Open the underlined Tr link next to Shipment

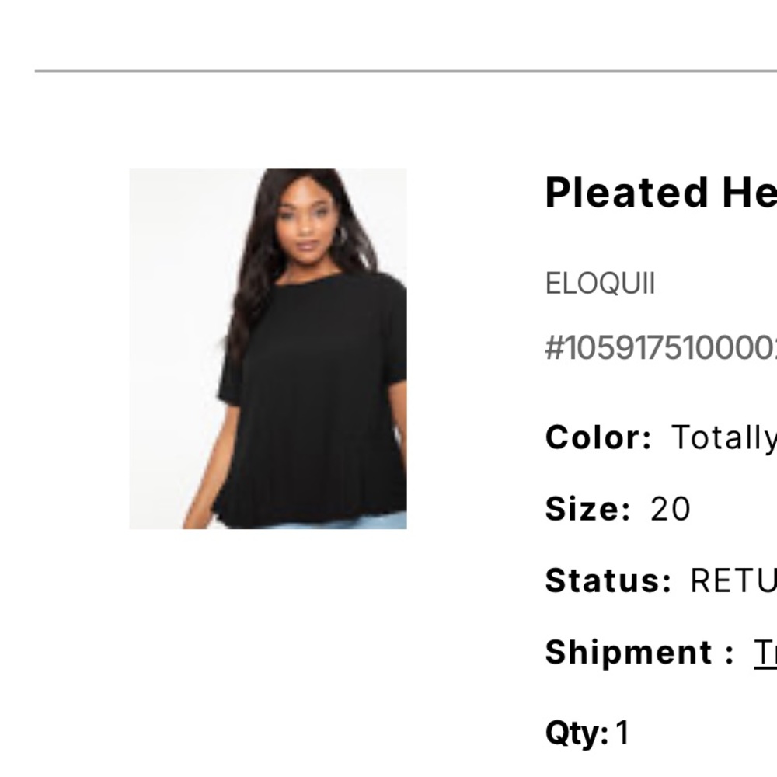pos(764,651)
